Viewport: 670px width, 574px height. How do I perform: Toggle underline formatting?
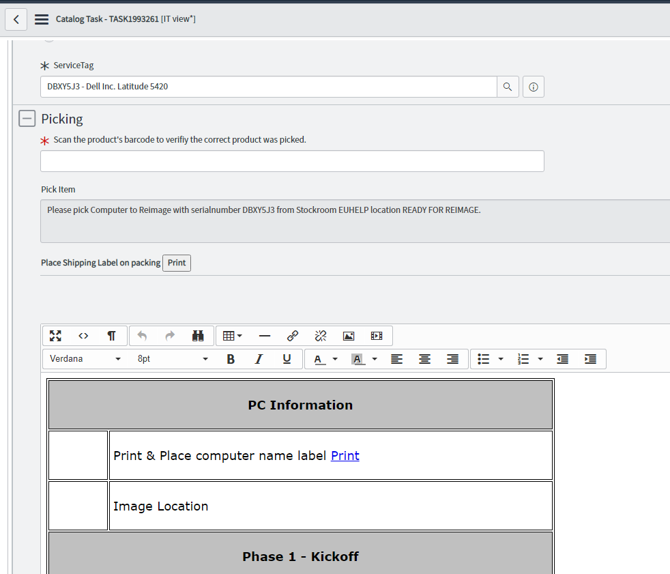coord(287,359)
